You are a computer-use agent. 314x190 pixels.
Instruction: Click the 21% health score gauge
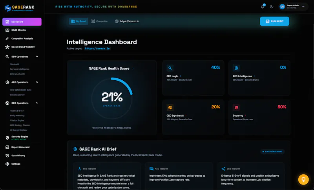click(x=112, y=98)
